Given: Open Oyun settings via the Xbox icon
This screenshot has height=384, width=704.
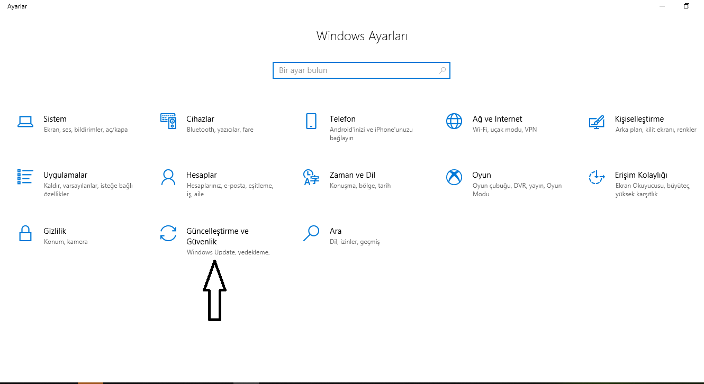Looking at the screenshot, I should [454, 177].
